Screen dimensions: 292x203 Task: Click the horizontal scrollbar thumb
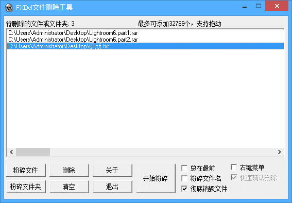[33, 152]
